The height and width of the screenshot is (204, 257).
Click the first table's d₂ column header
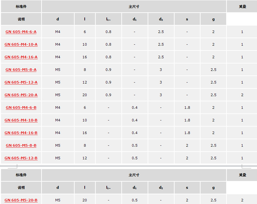click(161, 19)
